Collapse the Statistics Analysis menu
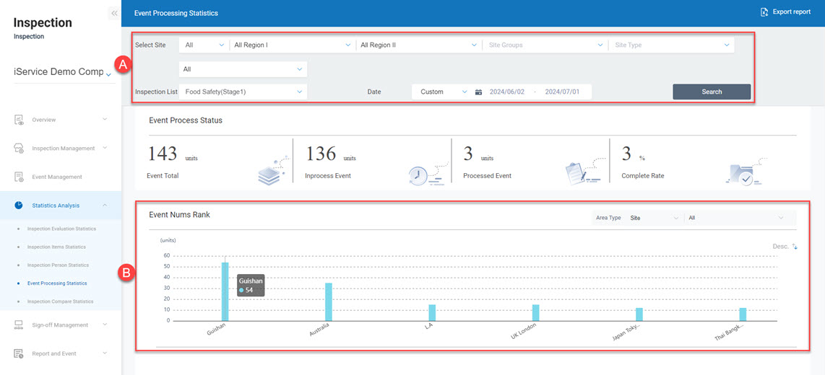Image resolution: width=825 pixels, height=375 pixels. coord(104,206)
